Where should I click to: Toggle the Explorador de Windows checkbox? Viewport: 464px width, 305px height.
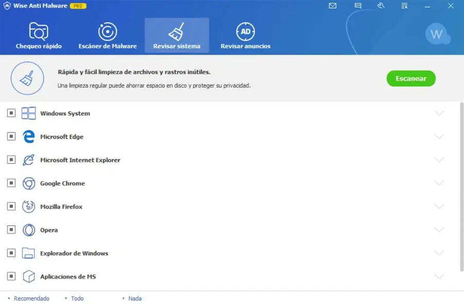11,253
